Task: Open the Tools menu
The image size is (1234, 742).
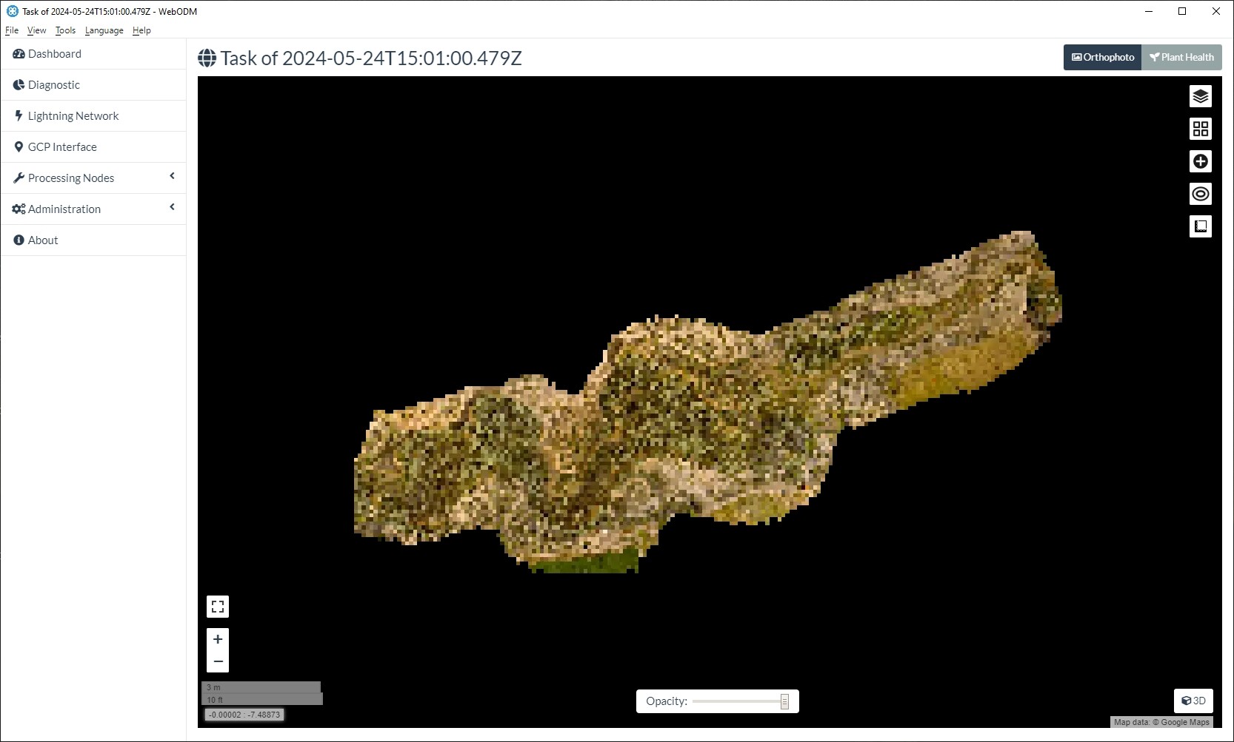Action: tap(65, 30)
